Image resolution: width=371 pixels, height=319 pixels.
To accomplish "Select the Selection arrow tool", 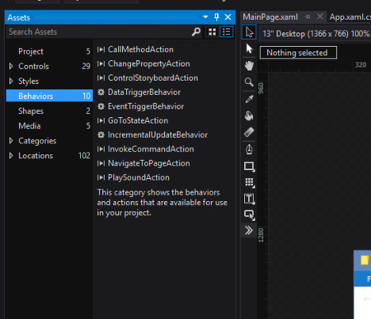I will point(249,32).
